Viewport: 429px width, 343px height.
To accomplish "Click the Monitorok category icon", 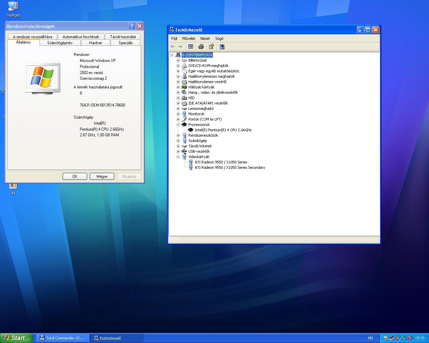I will tap(184, 114).
